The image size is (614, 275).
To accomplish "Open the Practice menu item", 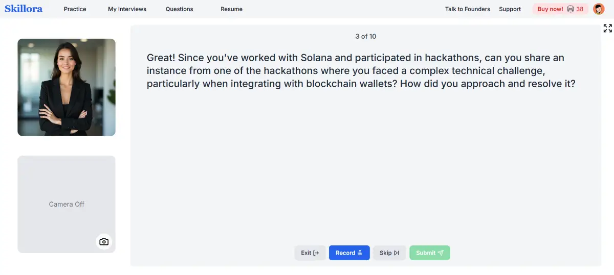I will pyautogui.click(x=75, y=9).
